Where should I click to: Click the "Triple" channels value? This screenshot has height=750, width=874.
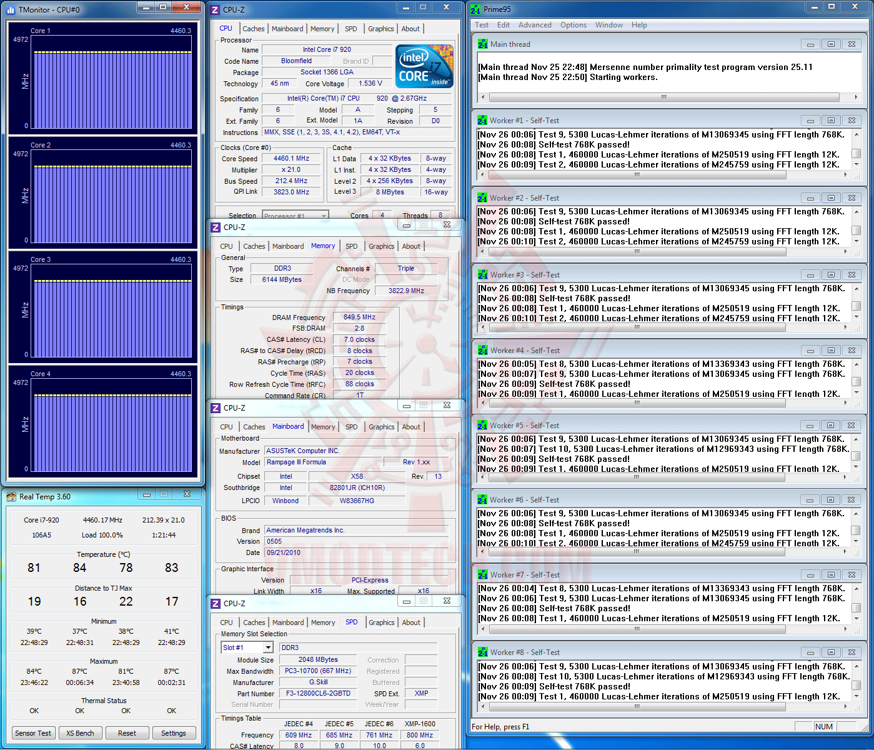[406, 269]
